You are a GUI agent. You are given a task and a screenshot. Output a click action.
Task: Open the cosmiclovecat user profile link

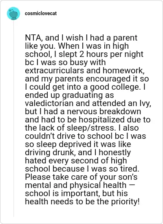41,14
